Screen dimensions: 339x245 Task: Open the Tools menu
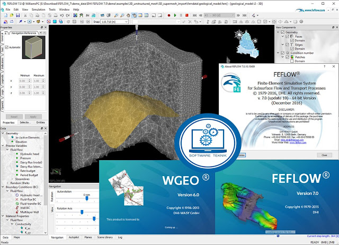[x=52, y=10]
